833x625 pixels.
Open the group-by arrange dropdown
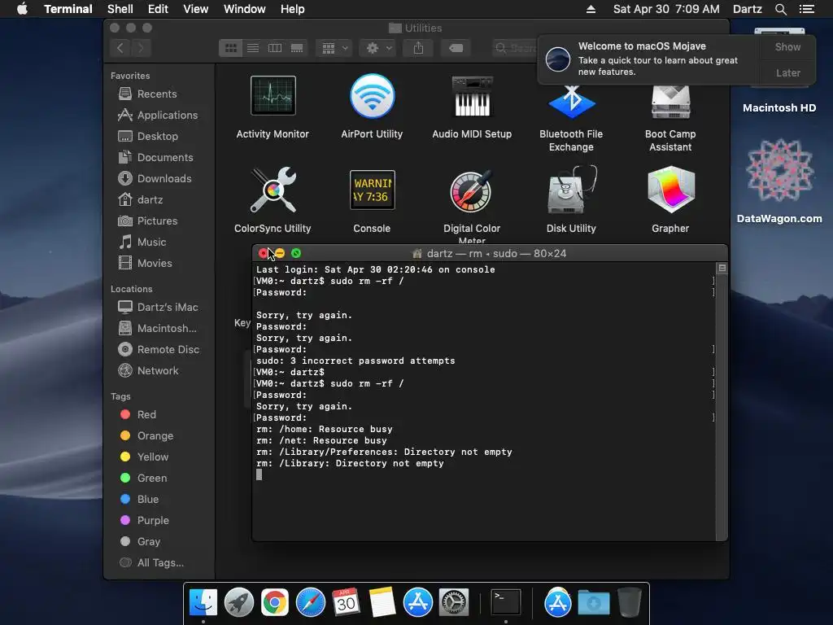click(x=334, y=48)
